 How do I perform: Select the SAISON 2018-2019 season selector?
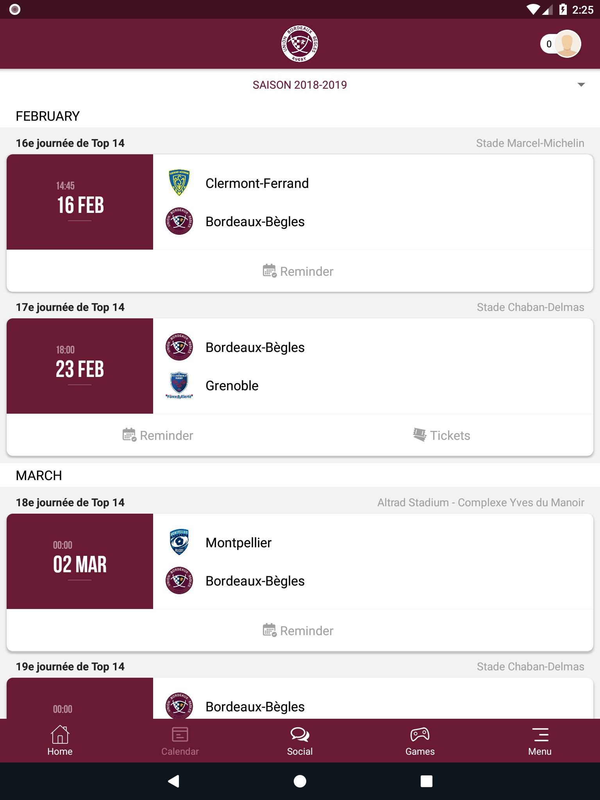click(300, 85)
